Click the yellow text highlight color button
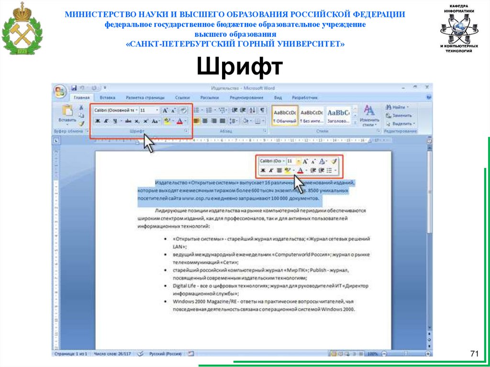 tap(167, 121)
